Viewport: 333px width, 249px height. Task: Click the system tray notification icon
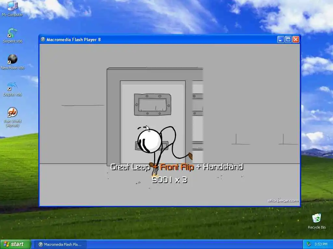tap(309, 244)
